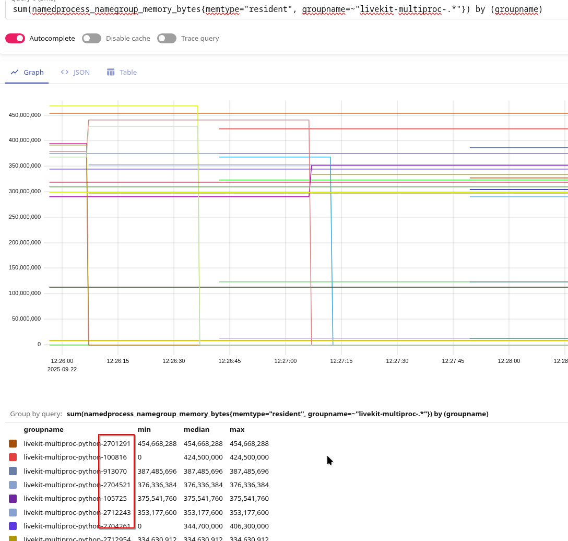Open the Table tab
This screenshot has width=568, height=541.
tap(122, 72)
